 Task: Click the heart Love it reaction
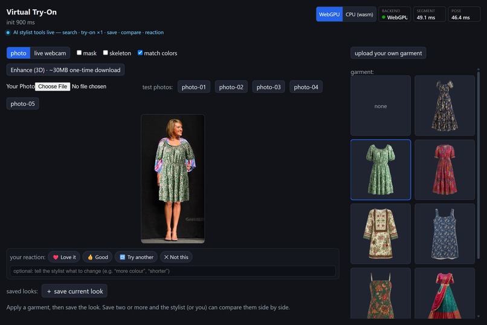click(64, 257)
